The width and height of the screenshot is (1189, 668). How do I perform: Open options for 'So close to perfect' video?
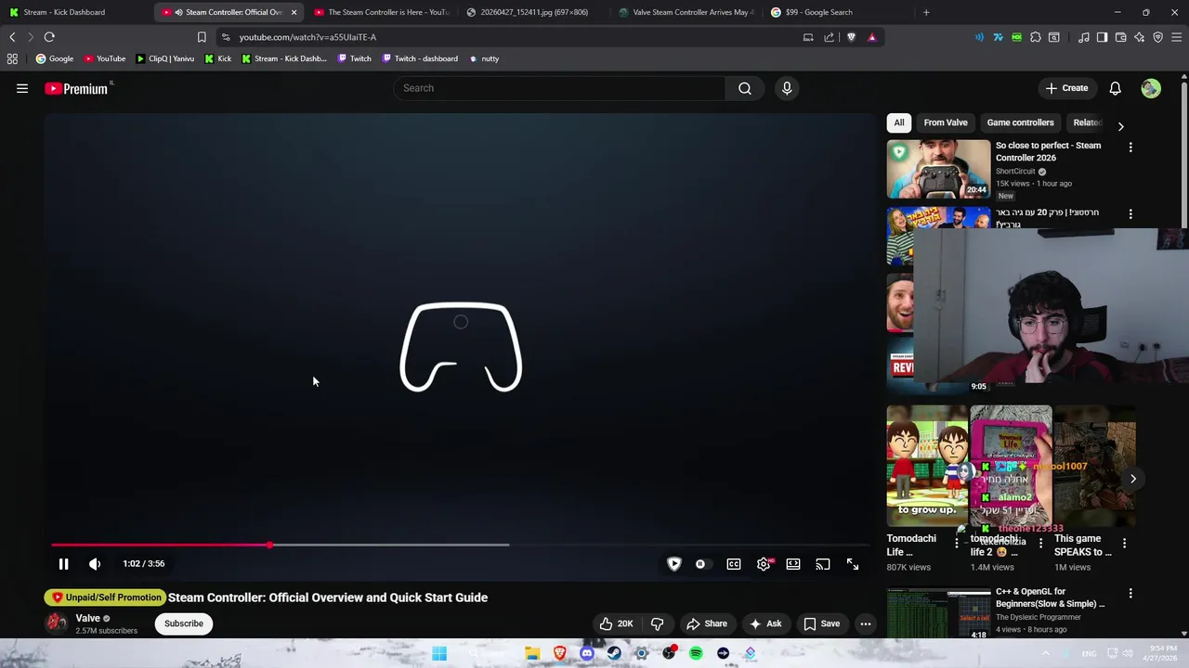pyautogui.click(x=1130, y=148)
